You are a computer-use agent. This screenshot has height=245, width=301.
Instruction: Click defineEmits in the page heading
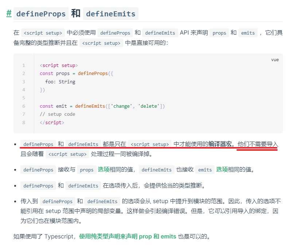click(x=111, y=14)
